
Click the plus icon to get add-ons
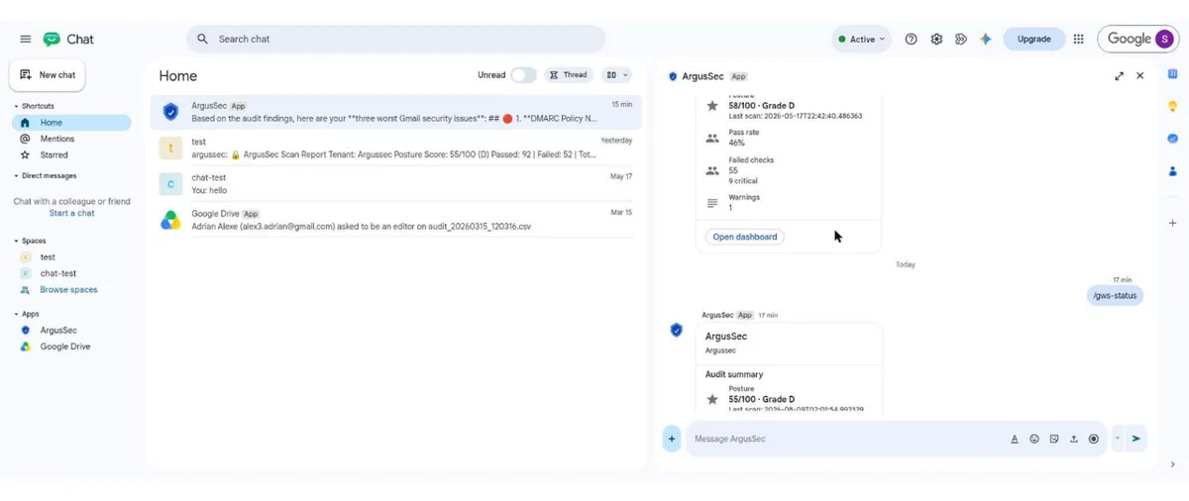[1172, 223]
